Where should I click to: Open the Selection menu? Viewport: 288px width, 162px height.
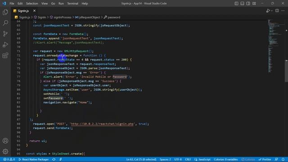point(32,4)
